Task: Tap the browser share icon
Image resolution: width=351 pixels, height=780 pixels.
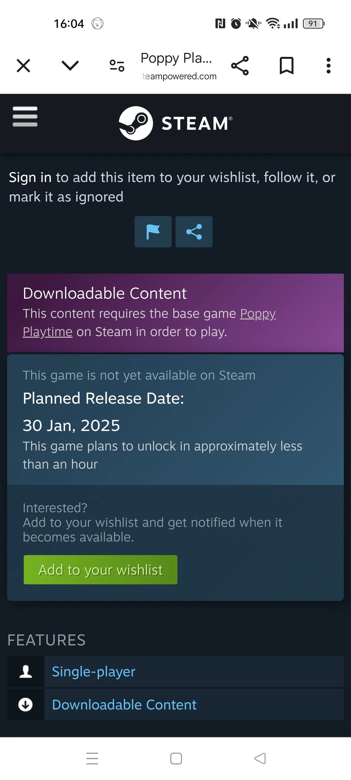Action: [x=240, y=66]
